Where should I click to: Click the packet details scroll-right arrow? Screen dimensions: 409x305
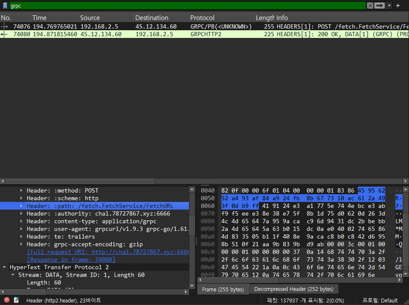186,292
